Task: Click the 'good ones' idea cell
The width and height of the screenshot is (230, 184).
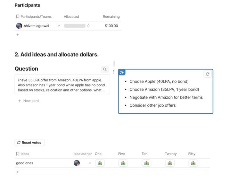Action: pos(25,163)
